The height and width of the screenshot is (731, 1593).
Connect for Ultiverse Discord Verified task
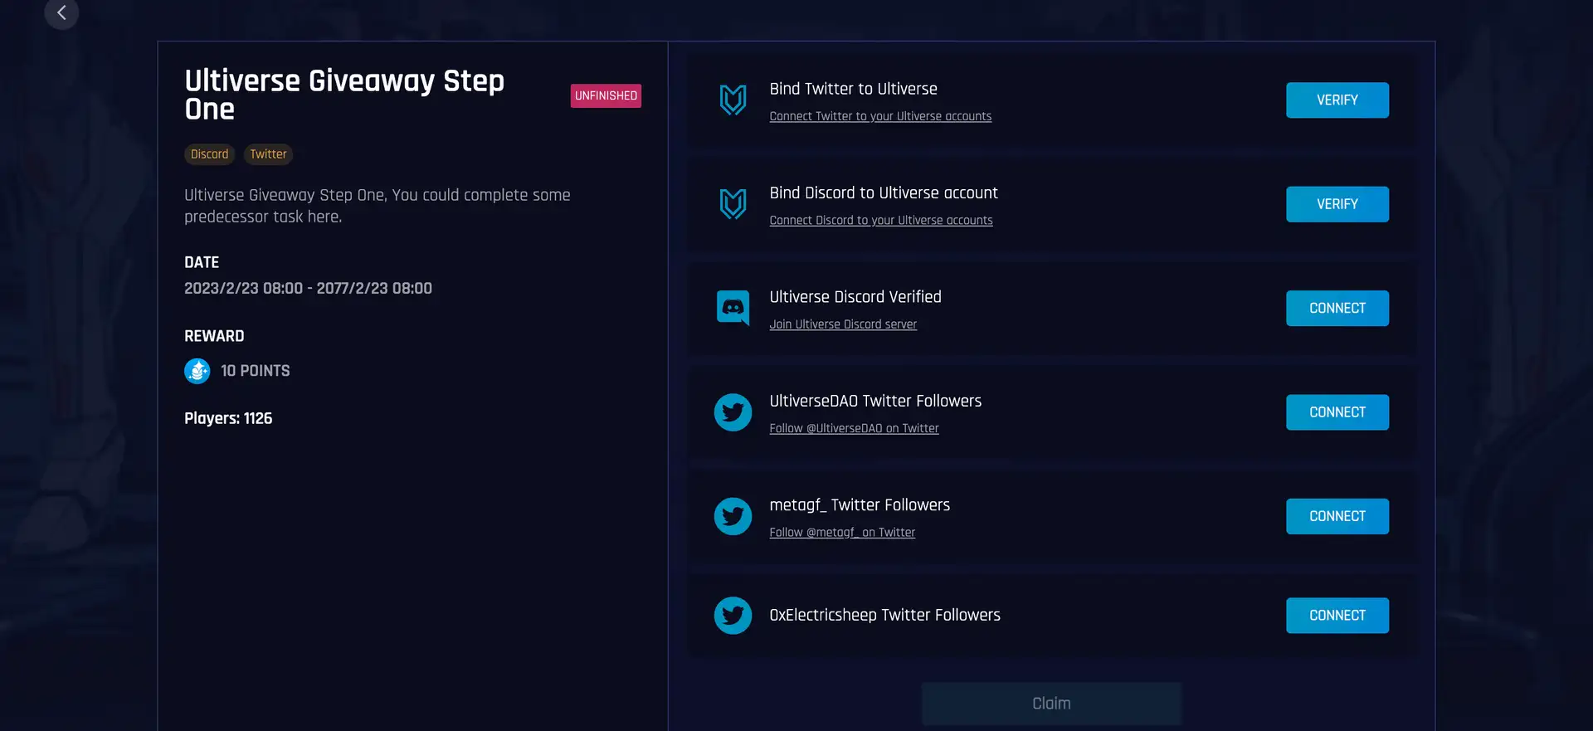1337,309
